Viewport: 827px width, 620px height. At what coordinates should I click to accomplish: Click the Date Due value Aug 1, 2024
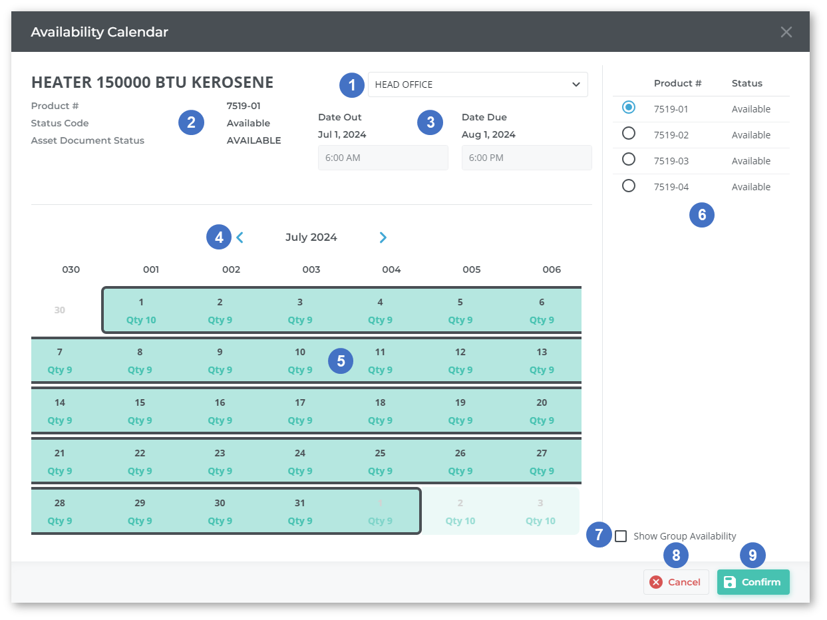pyautogui.click(x=488, y=134)
